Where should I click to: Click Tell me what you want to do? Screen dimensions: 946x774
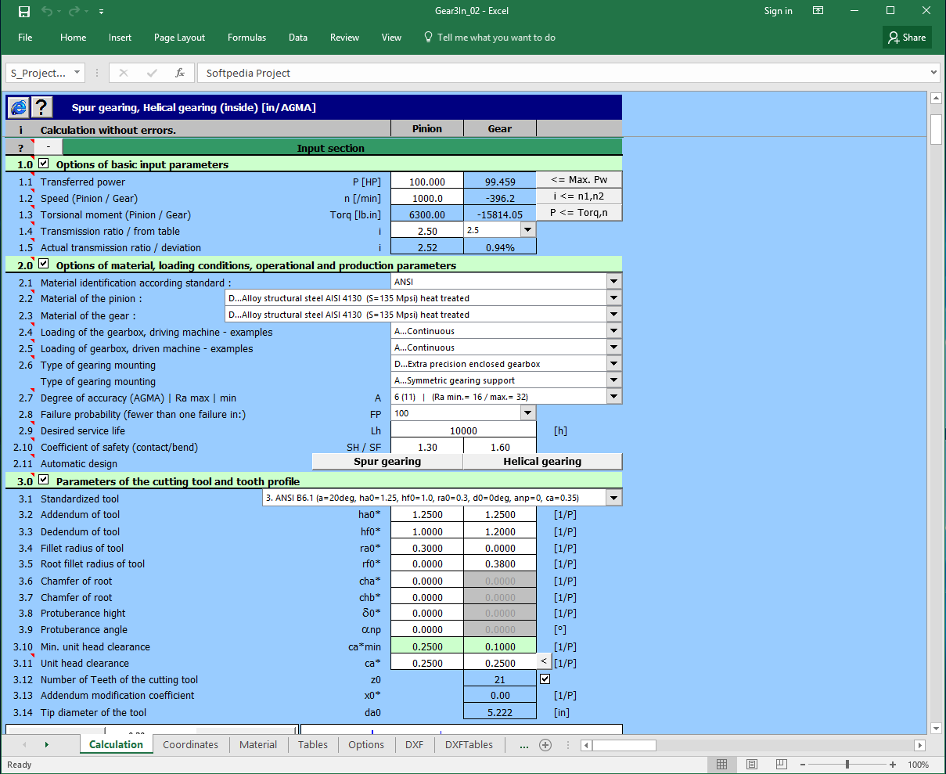[490, 38]
